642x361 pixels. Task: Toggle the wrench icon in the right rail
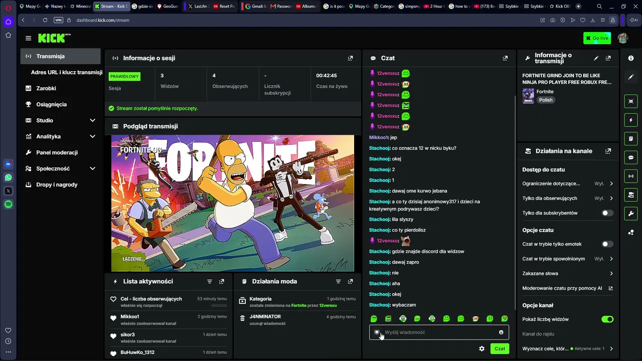pos(631,214)
